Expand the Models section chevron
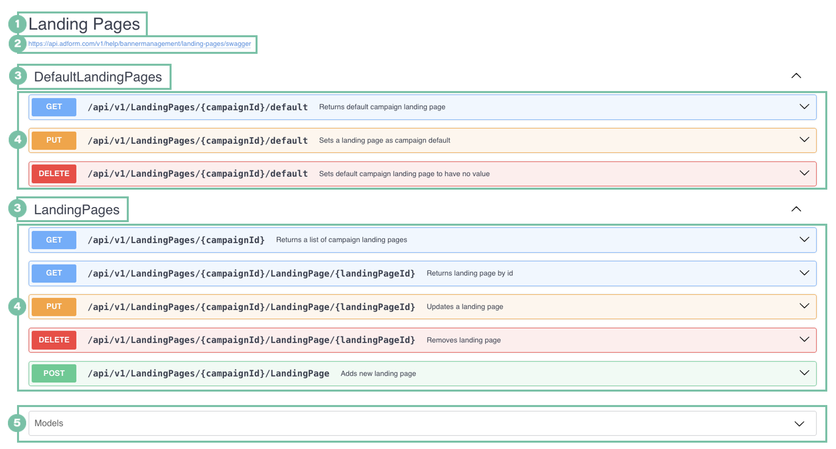The height and width of the screenshot is (449, 836). coord(800,424)
